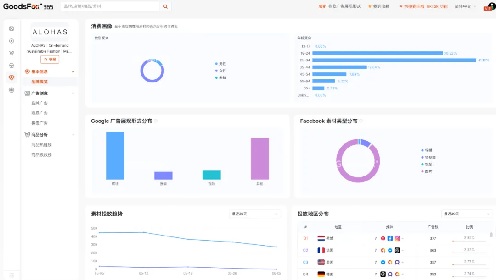Click the Threads icon in the Germany row
Viewport: 496px width, 280px height.
pyautogui.click(x=383, y=275)
